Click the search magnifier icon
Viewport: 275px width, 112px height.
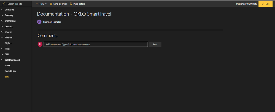pos(4,4)
